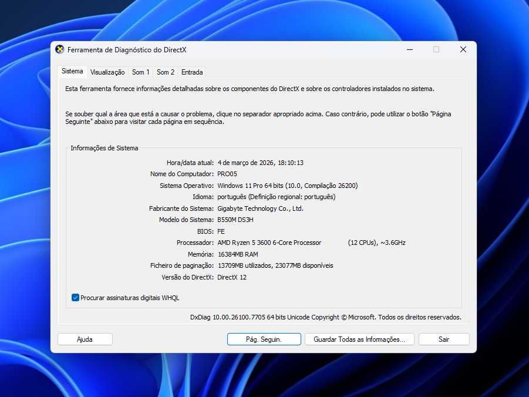Click AMD Ryzen 5 3600 processor text
Viewport: 529px width, 397px height.
(x=269, y=243)
